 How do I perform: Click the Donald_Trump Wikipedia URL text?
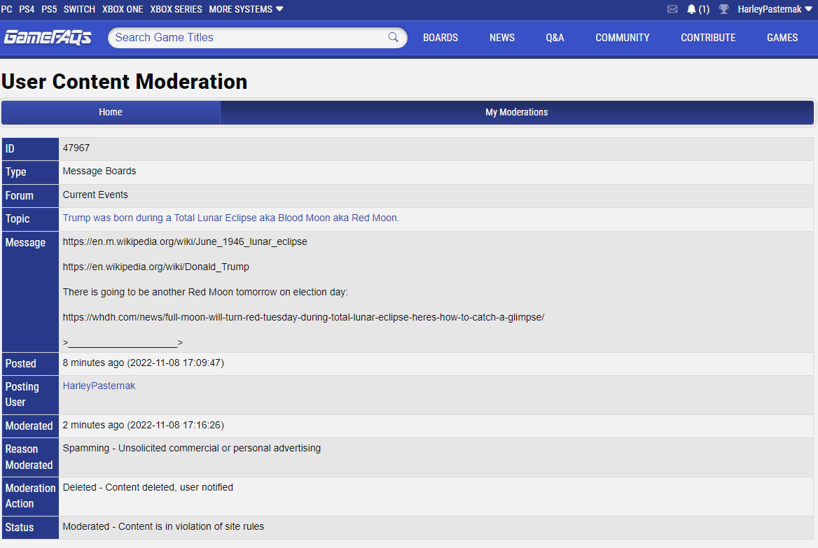point(155,267)
